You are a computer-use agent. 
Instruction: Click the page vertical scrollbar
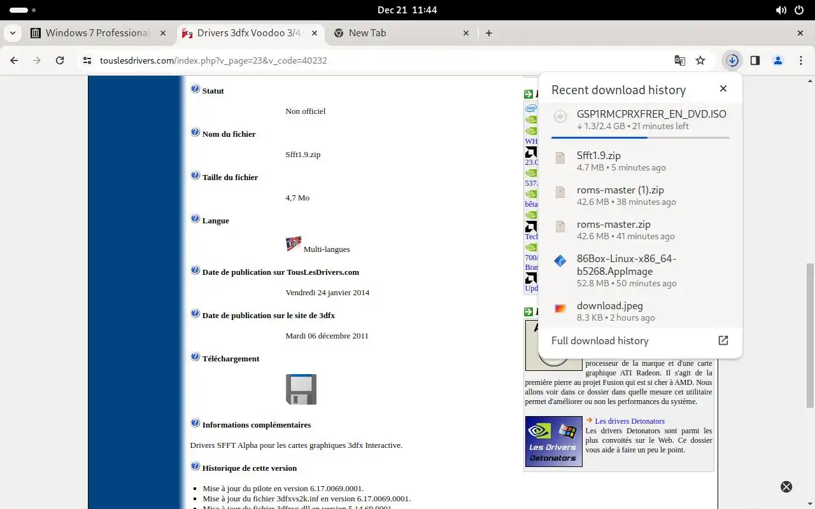coord(810,335)
